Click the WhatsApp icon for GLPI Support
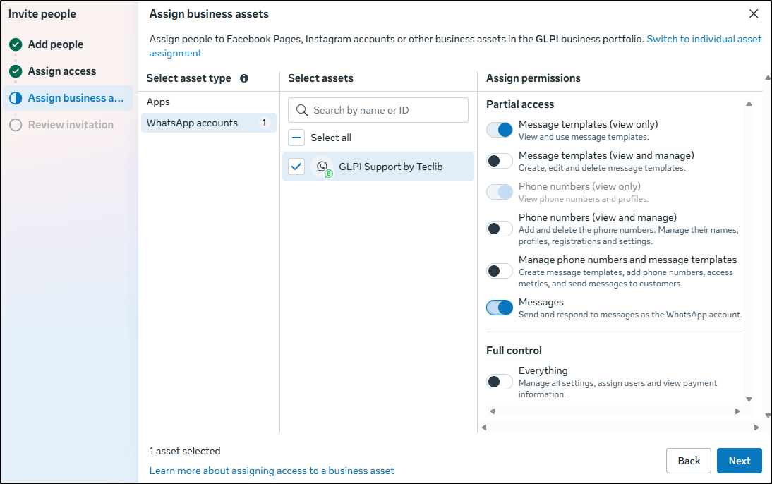The image size is (772, 484). [322, 167]
